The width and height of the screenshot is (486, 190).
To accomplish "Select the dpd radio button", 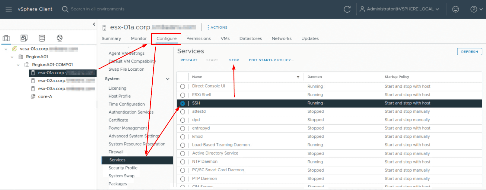I will pos(183,120).
